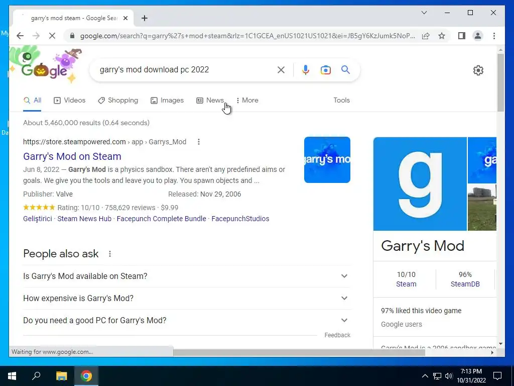Open the Steam News Hub sitelink
Screen dimensions: 514x386
click(84, 219)
